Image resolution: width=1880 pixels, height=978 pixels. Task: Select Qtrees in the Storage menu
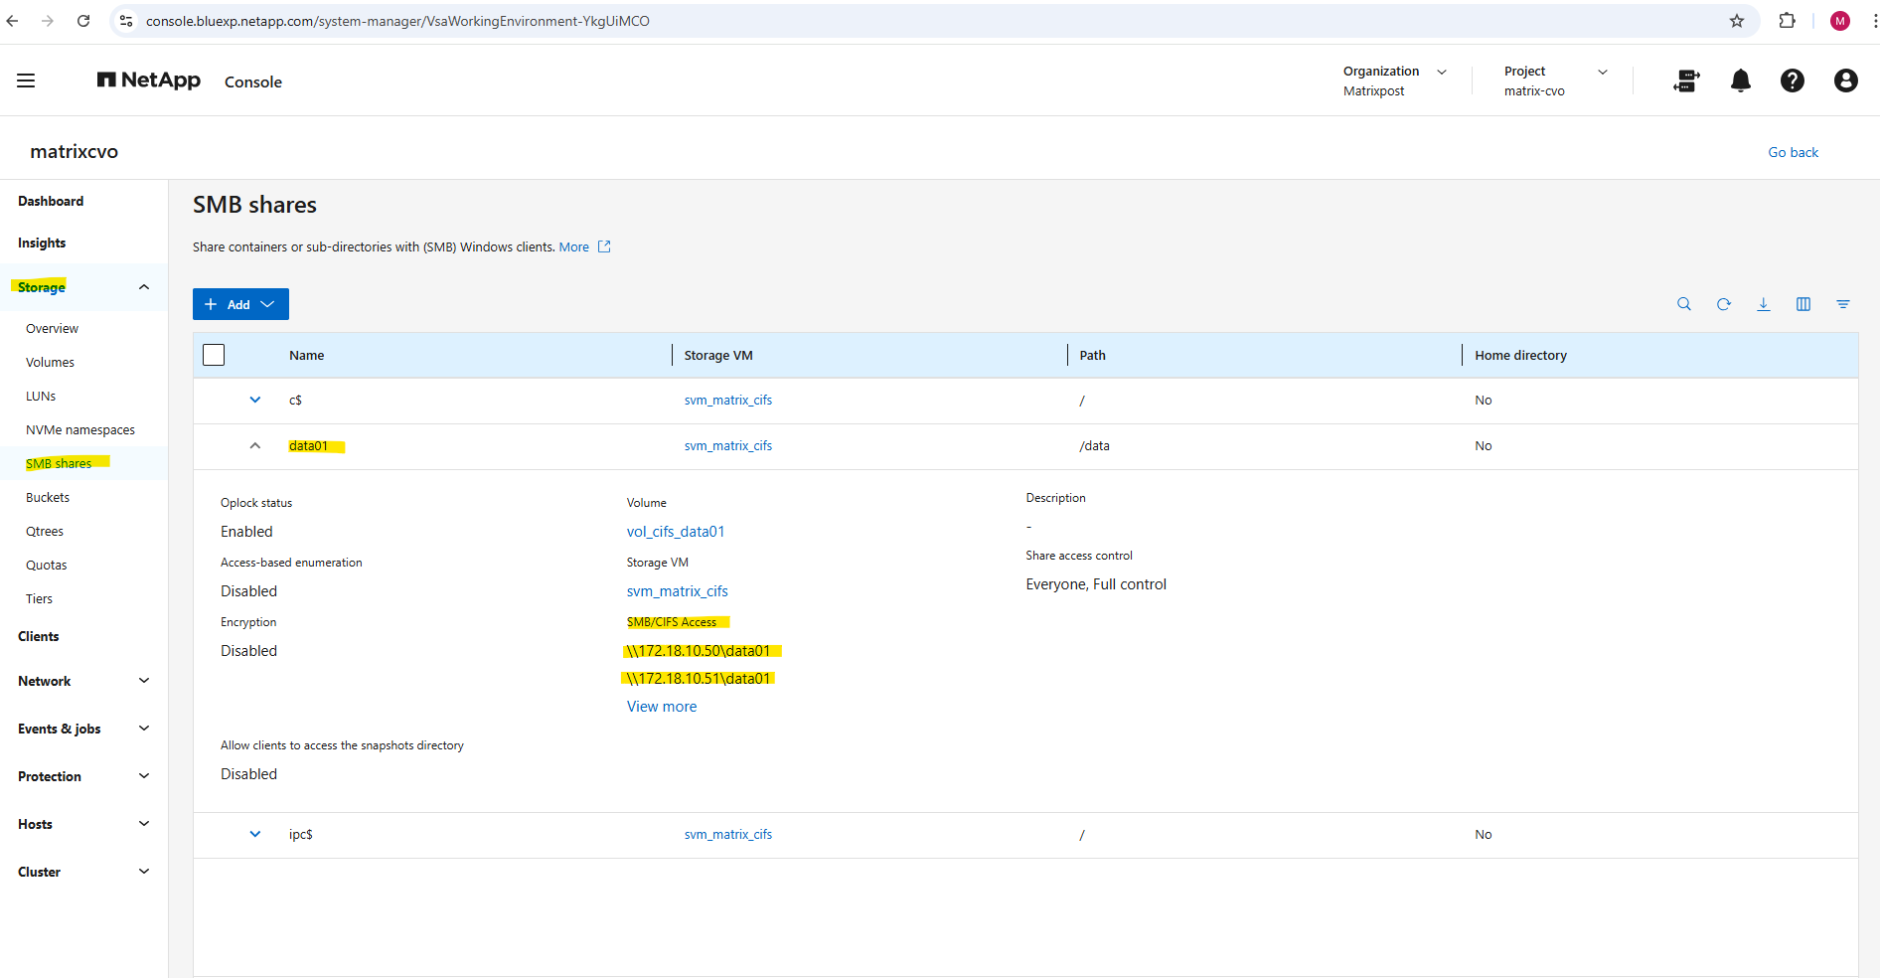click(45, 532)
